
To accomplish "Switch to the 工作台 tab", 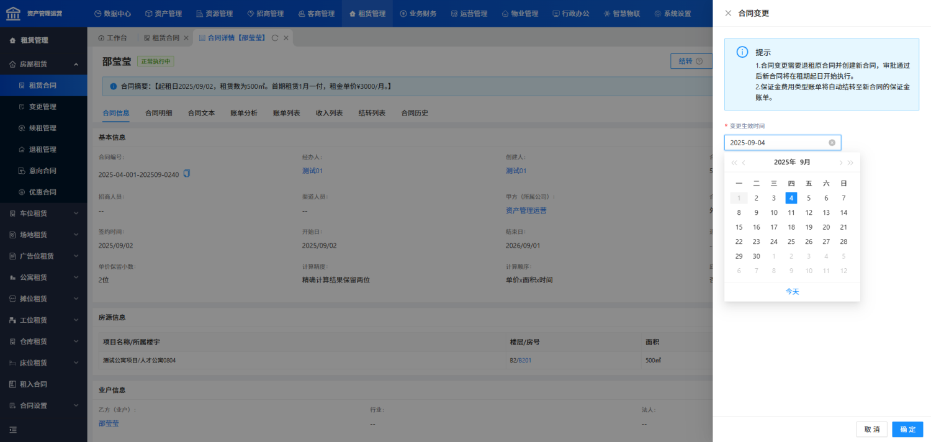I will [112, 38].
